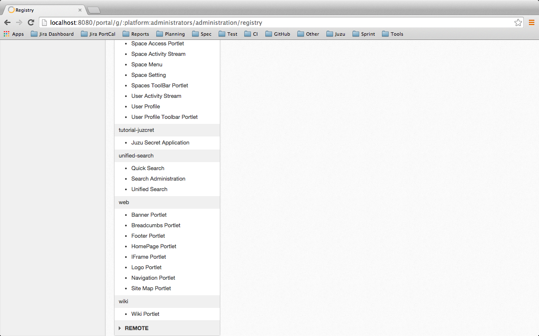Click the tutorial-juzcret category header
539x336 pixels.
[167, 130]
